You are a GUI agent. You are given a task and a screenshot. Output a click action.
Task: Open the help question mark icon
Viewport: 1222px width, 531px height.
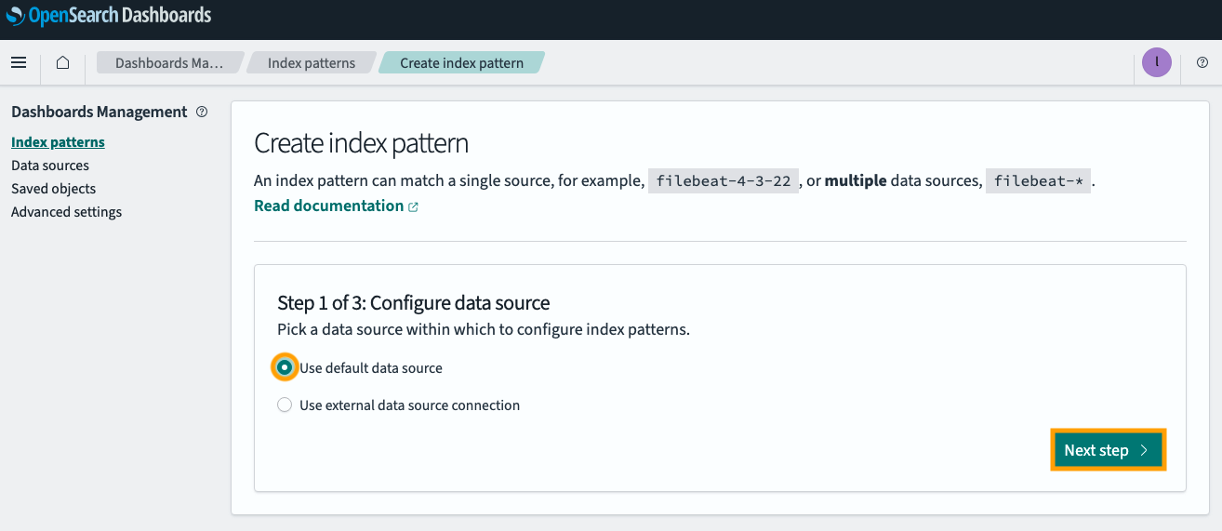[1202, 62]
